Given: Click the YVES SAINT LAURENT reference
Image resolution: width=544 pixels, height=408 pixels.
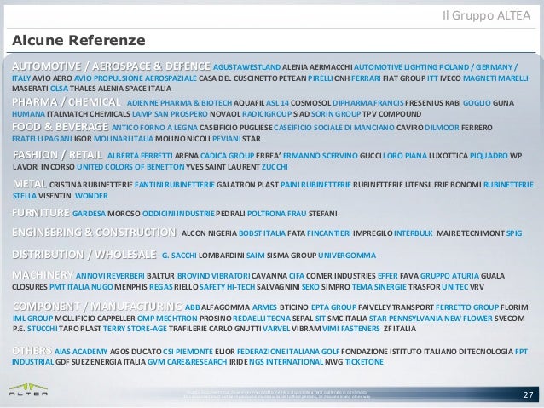Looking at the screenshot, I should tap(223, 167).
